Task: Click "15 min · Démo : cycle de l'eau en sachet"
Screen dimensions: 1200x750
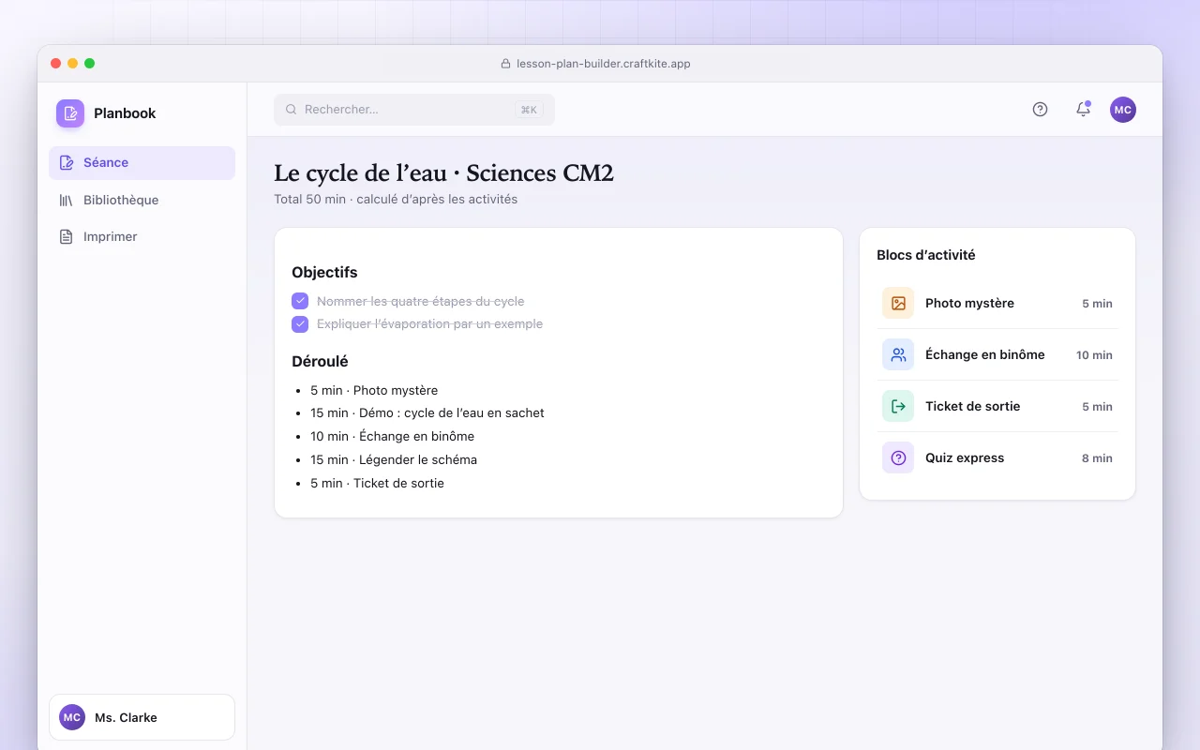Action: tap(427, 412)
